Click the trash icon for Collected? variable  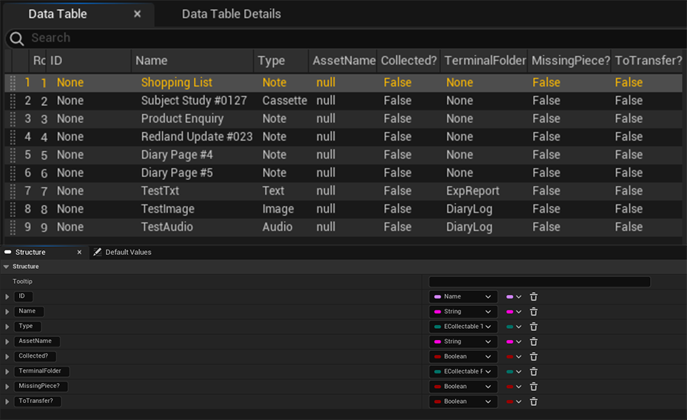(534, 357)
